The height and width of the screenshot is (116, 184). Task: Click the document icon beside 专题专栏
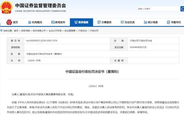(x=168, y=22)
